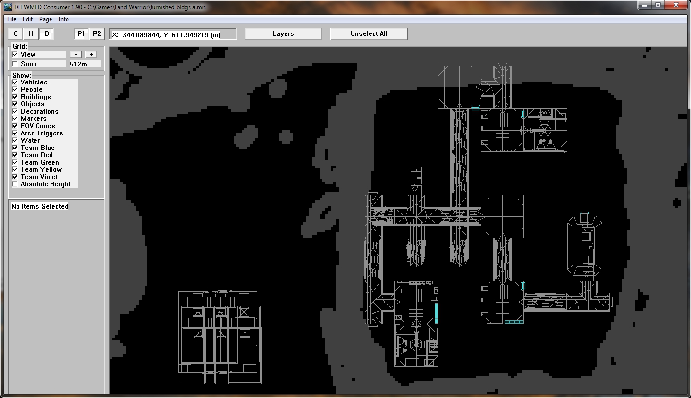Select the D mode toolbar button
This screenshot has width=691, height=398.
(x=47, y=33)
